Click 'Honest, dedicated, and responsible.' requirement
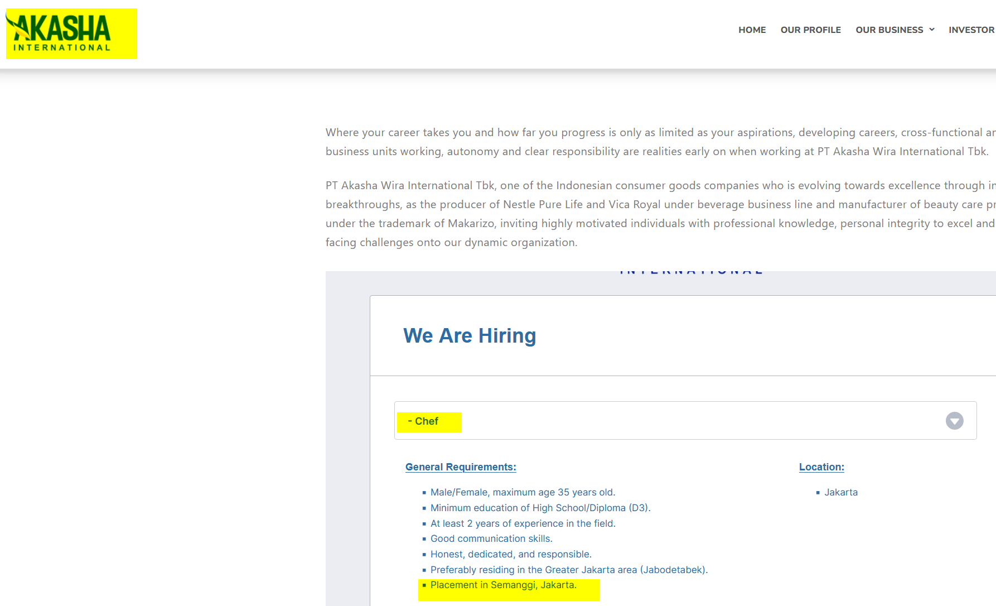996x606 pixels. click(x=511, y=554)
